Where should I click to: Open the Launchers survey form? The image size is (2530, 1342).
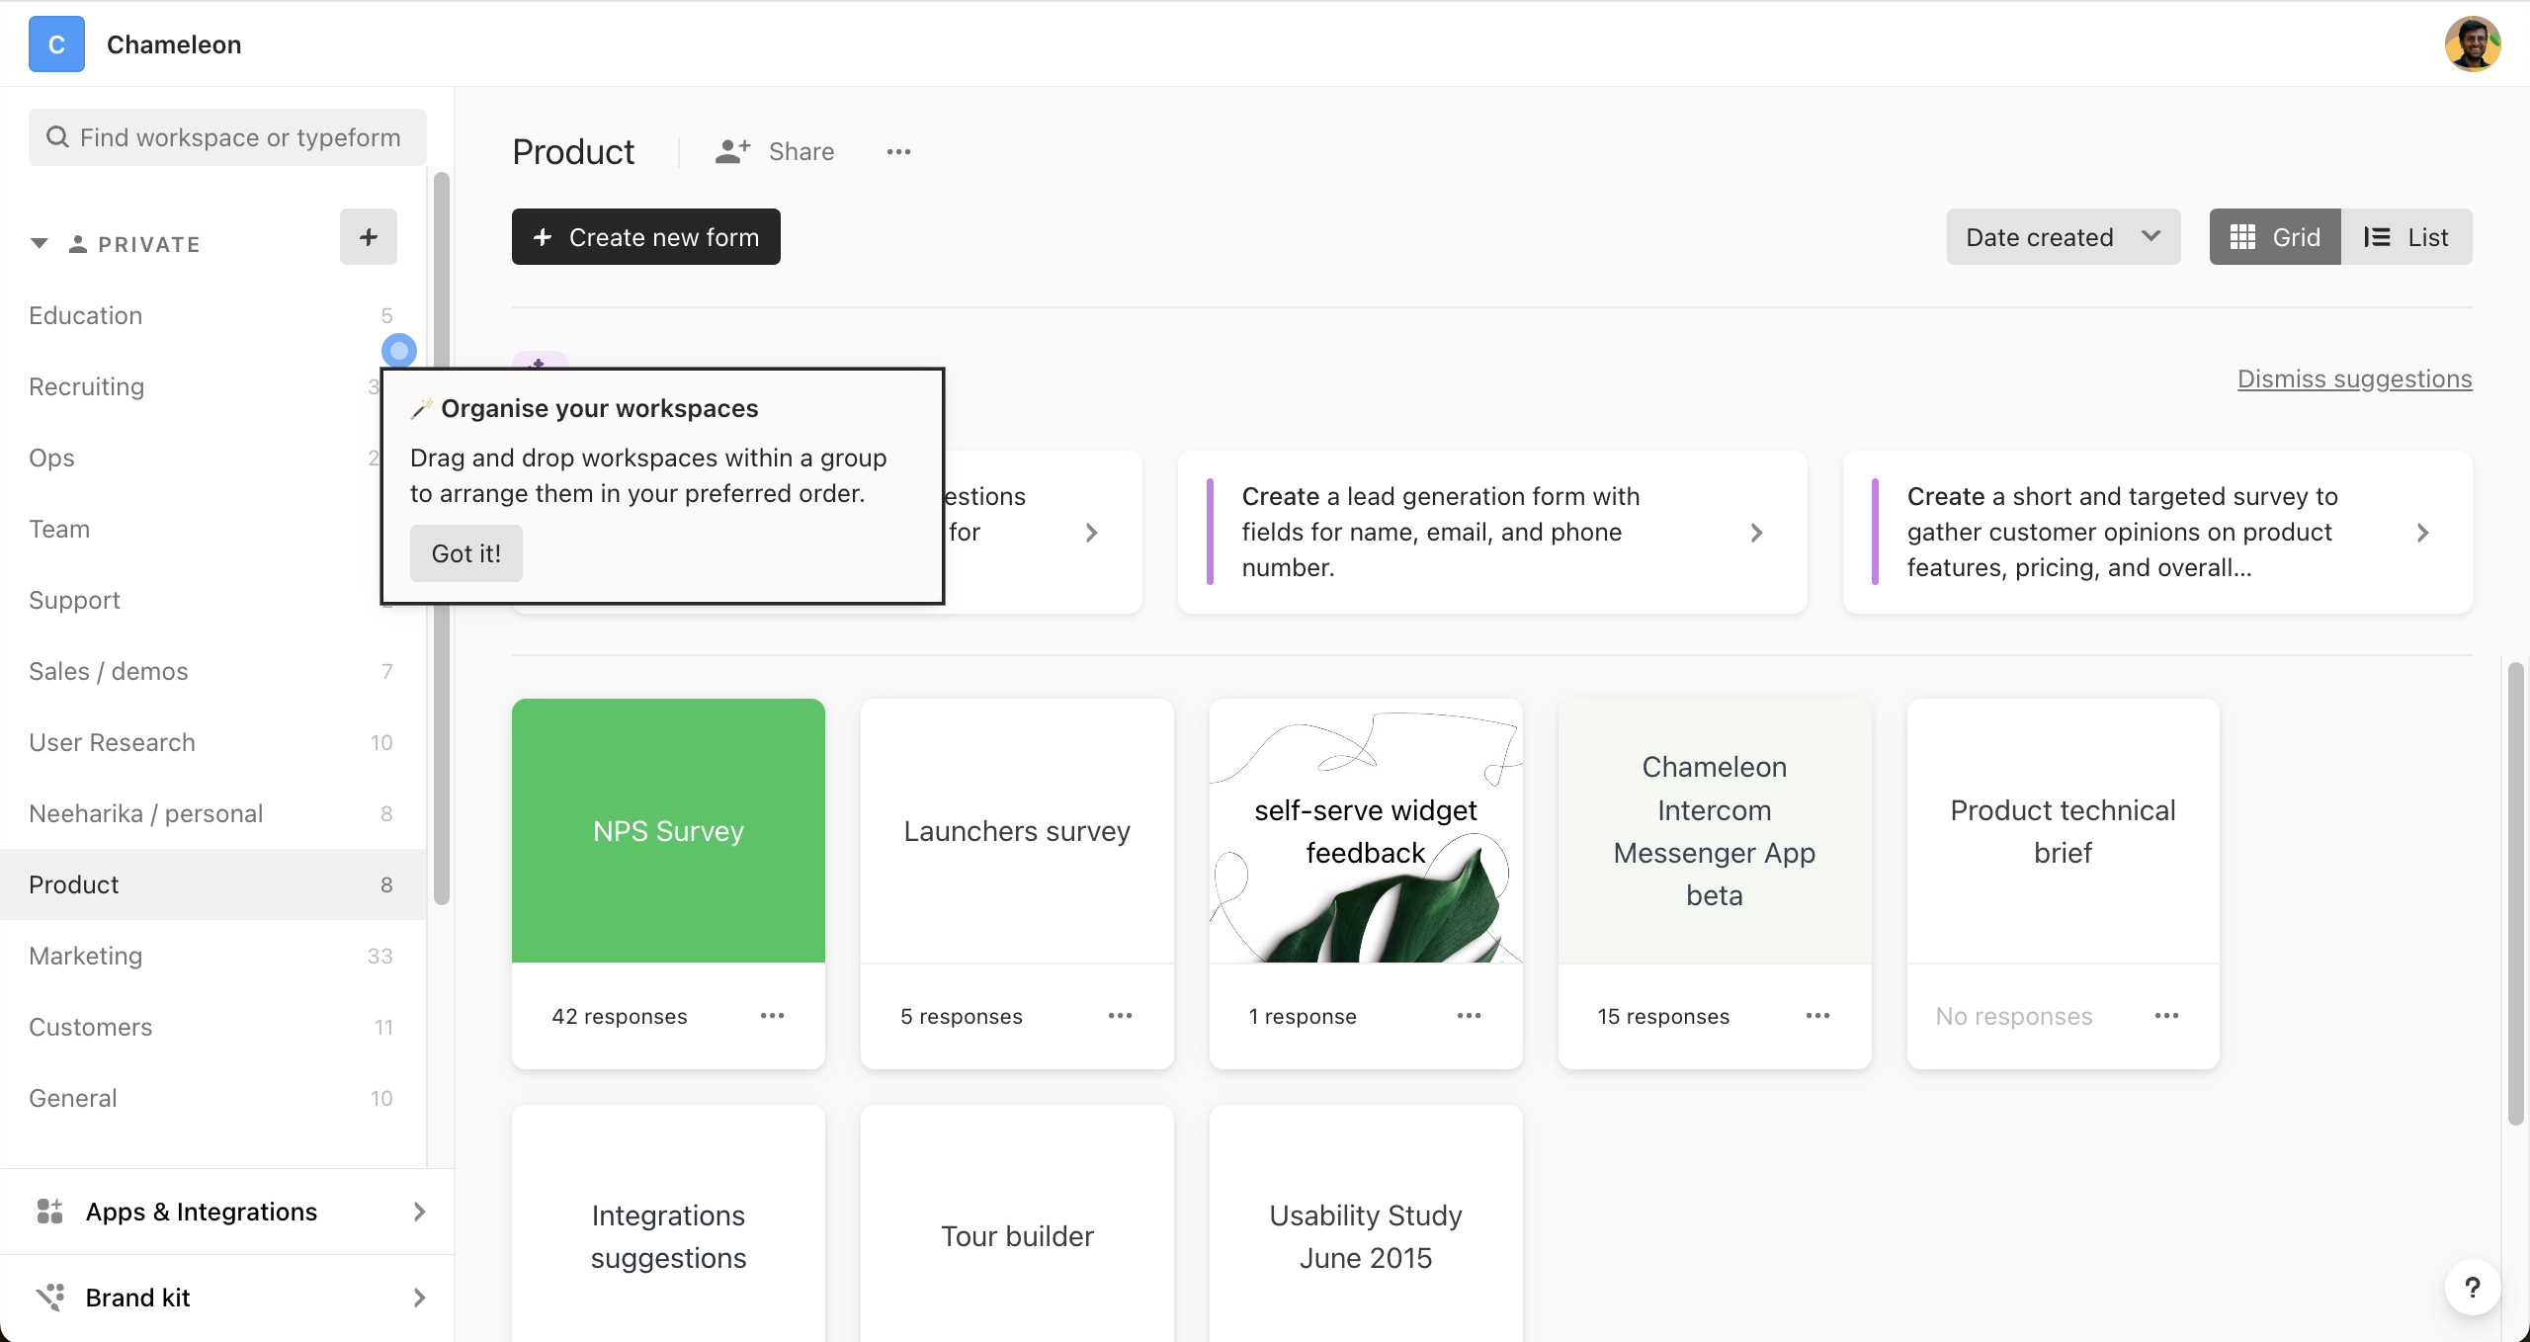pyautogui.click(x=1017, y=831)
